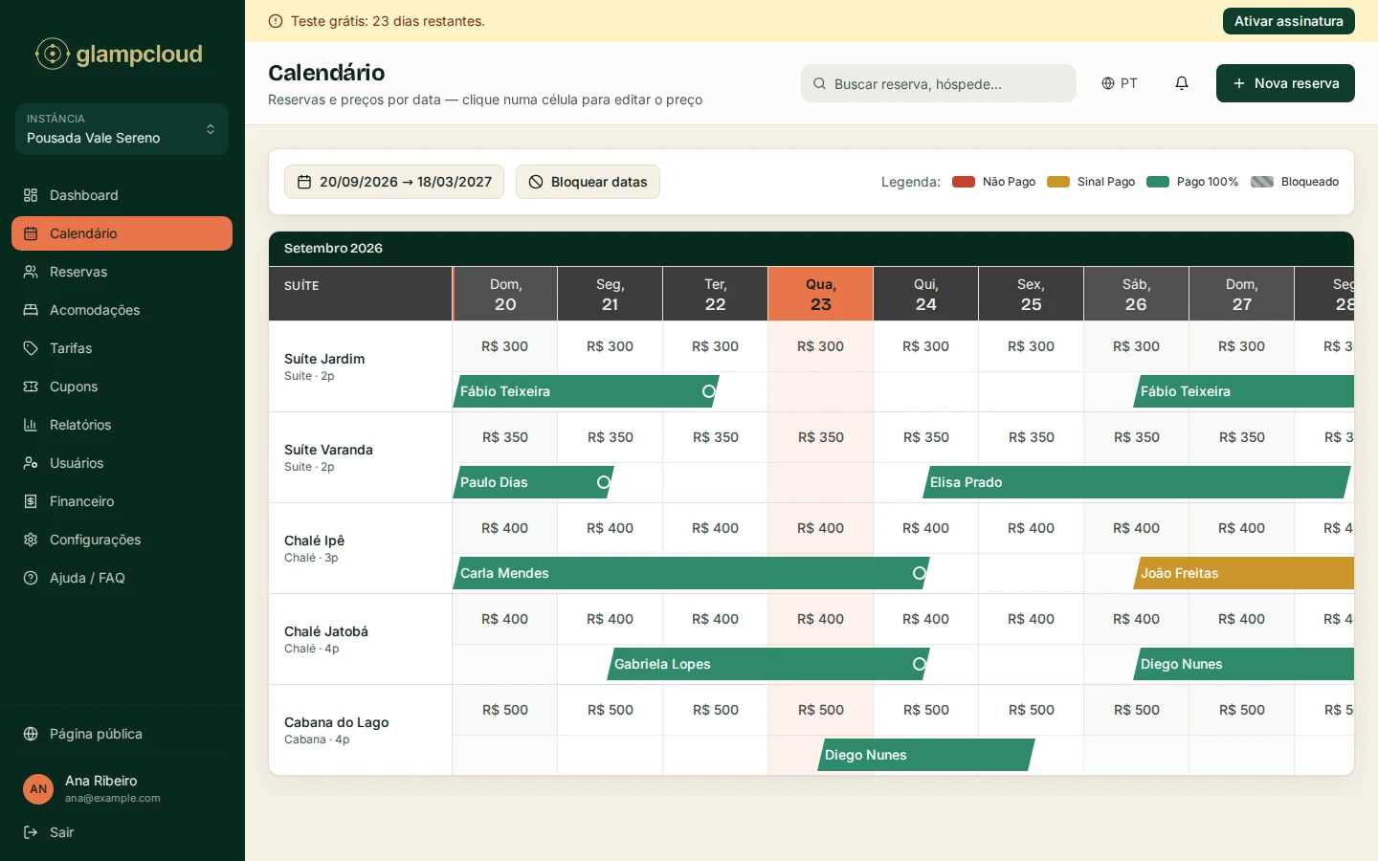Click the Relatórios chart icon
This screenshot has height=861, width=1378.
click(31, 425)
